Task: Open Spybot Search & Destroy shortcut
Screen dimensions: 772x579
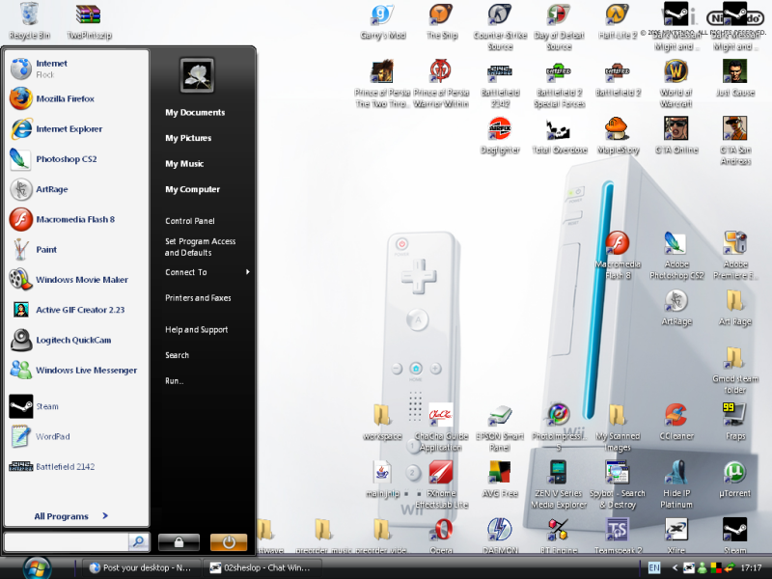Action: coord(618,484)
